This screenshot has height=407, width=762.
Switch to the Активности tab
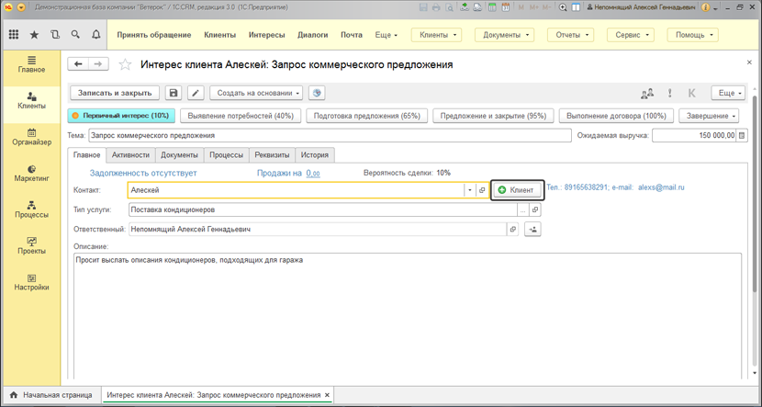(130, 155)
